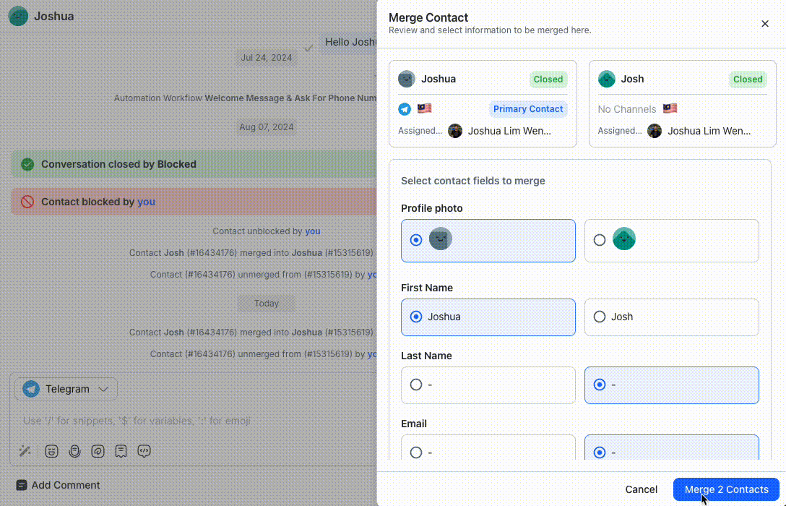
Task: Select Josh's green profile photo option
Action: [x=600, y=240]
